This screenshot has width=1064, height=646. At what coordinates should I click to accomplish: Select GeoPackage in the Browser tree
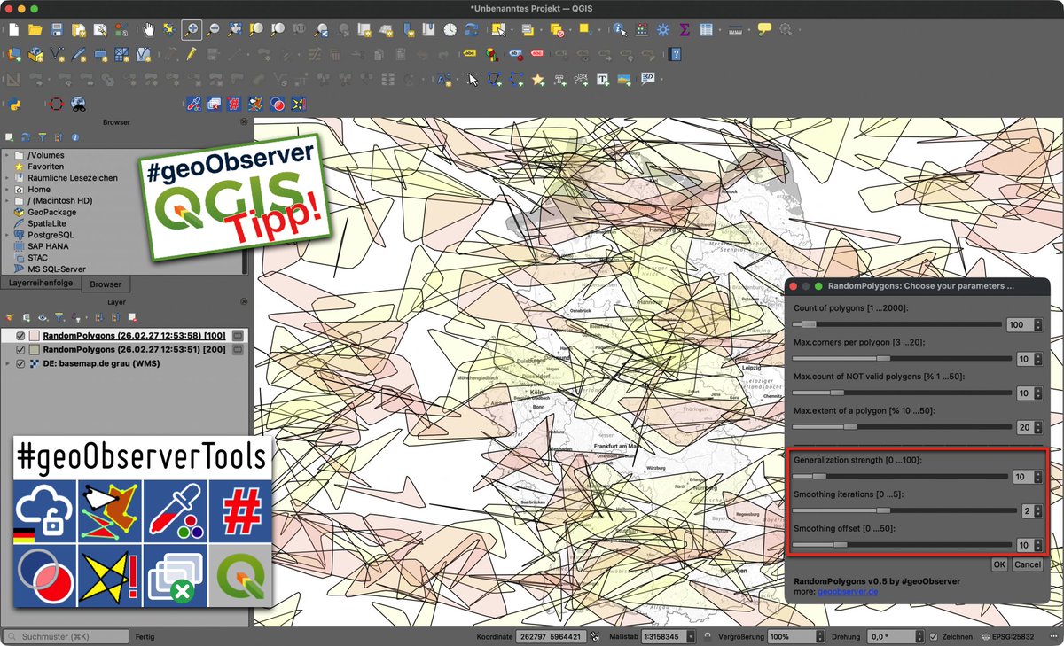coord(51,213)
